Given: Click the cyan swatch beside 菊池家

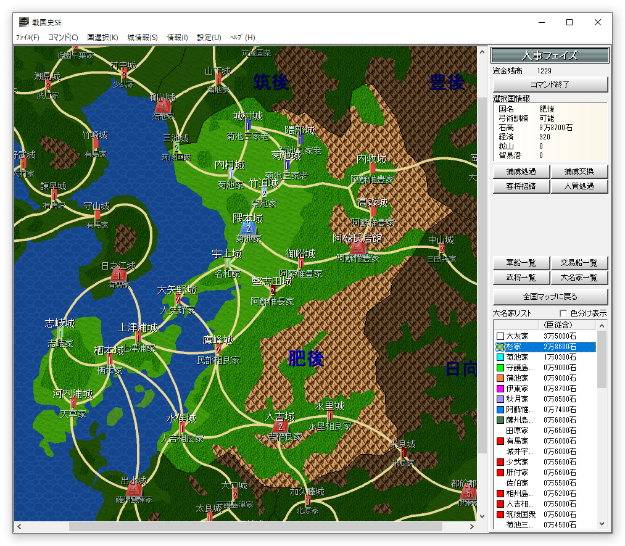Looking at the screenshot, I should [x=500, y=357].
